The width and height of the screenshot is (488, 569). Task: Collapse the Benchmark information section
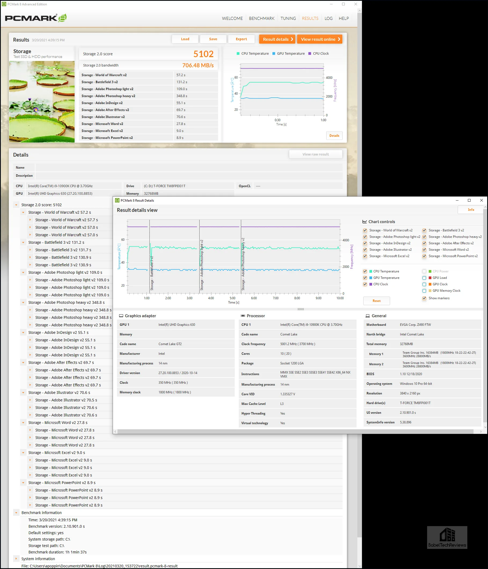click(x=16, y=513)
